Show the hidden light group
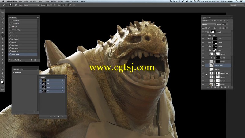Image resolution: width=245 pixels, height=138 pixels. coord(203,35)
